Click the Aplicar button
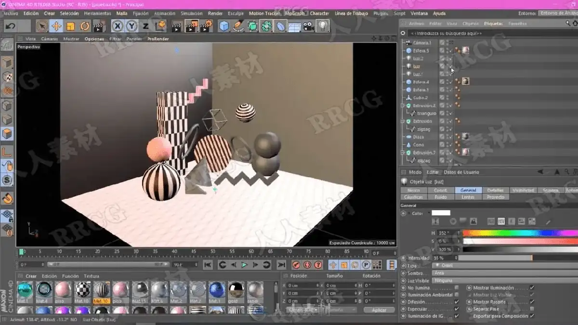 [x=379, y=310]
